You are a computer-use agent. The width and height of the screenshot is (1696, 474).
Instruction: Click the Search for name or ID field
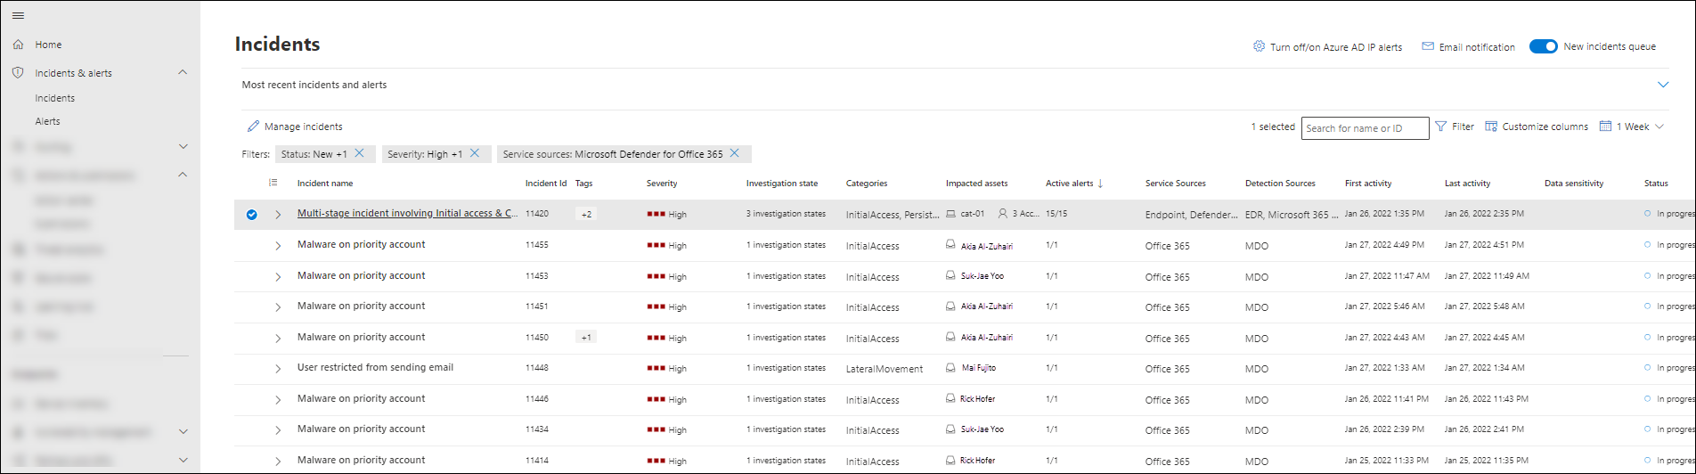pyautogui.click(x=1364, y=128)
